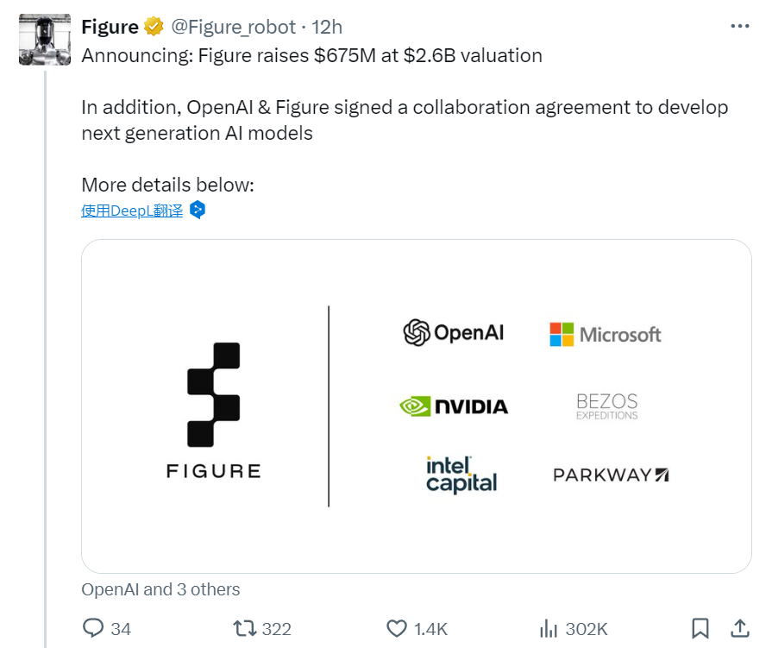Translate tweet with 使用DeepL翻译 link
Screen dimensions: 772x648
[132, 211]
